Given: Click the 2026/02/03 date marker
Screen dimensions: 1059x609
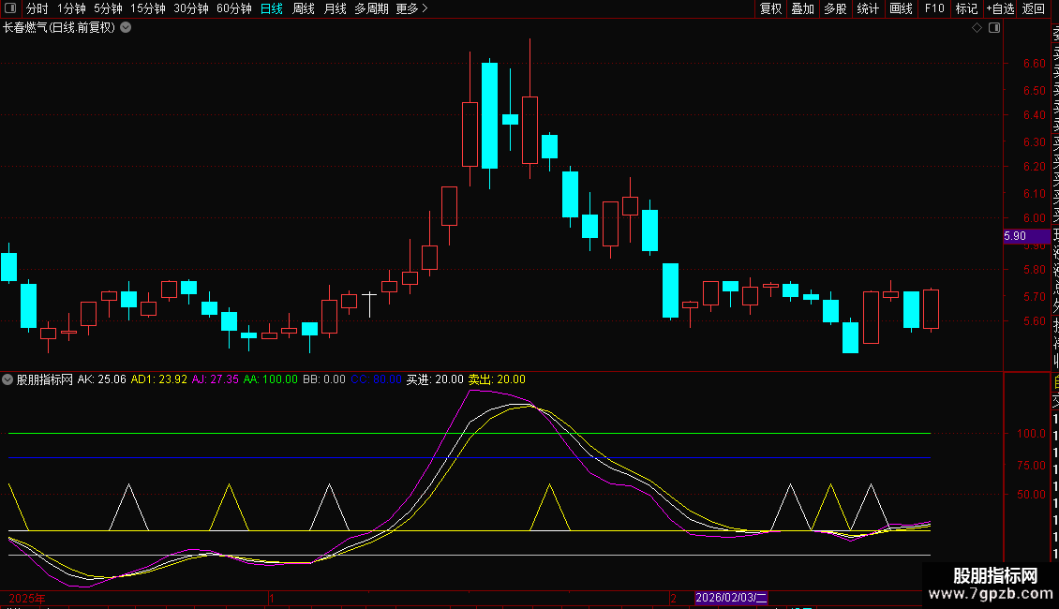Looking at the screenshot, I should point(731,598).
